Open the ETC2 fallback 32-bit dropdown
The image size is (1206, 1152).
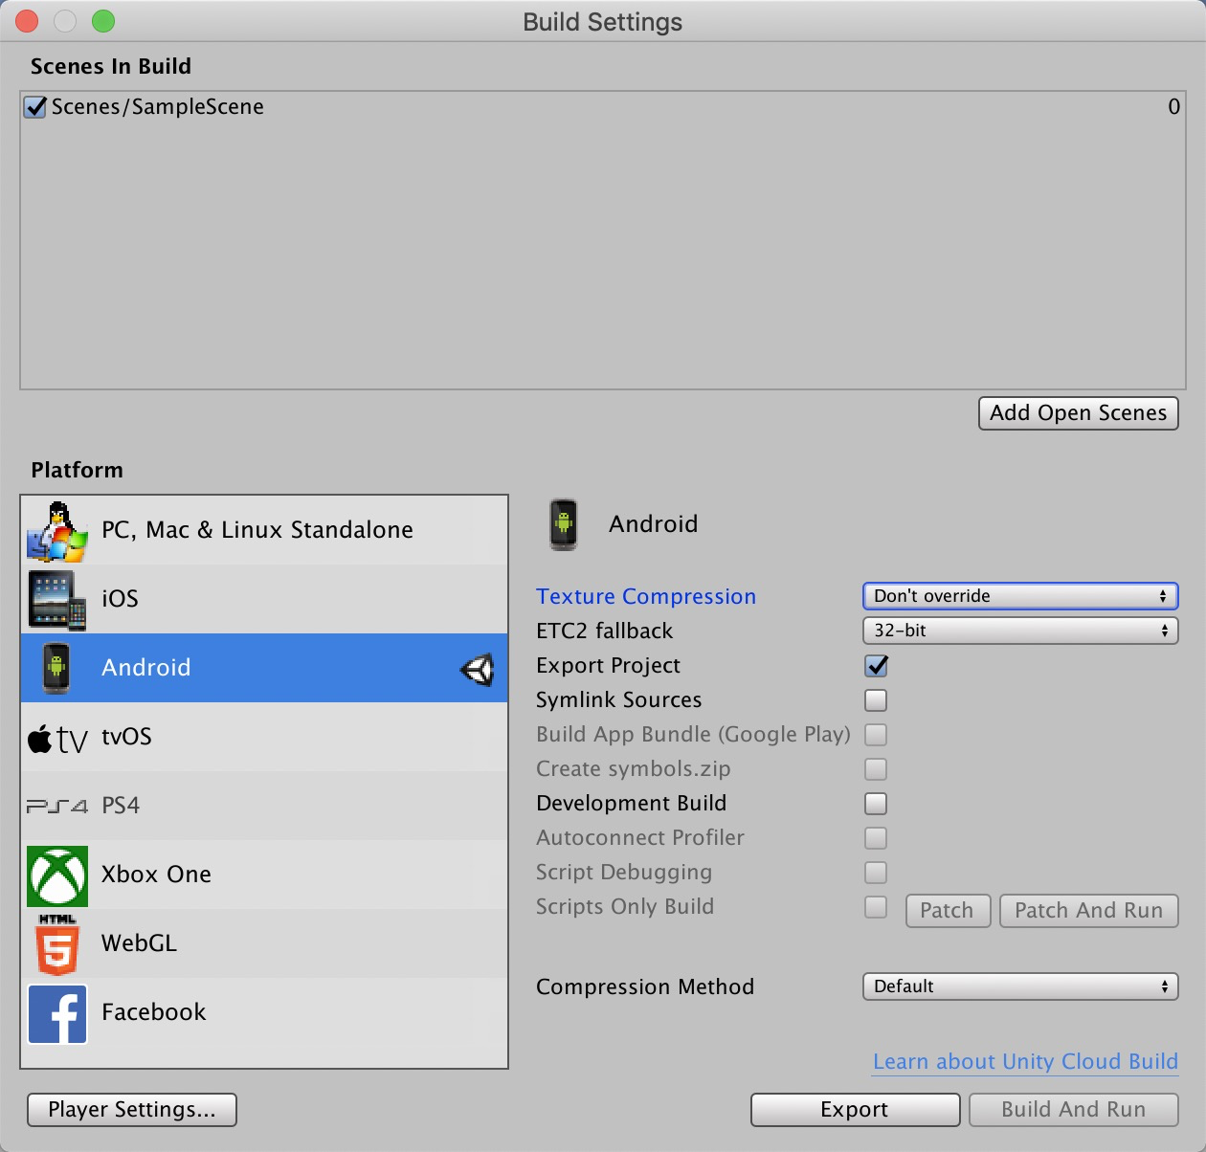click(1020, 631)
